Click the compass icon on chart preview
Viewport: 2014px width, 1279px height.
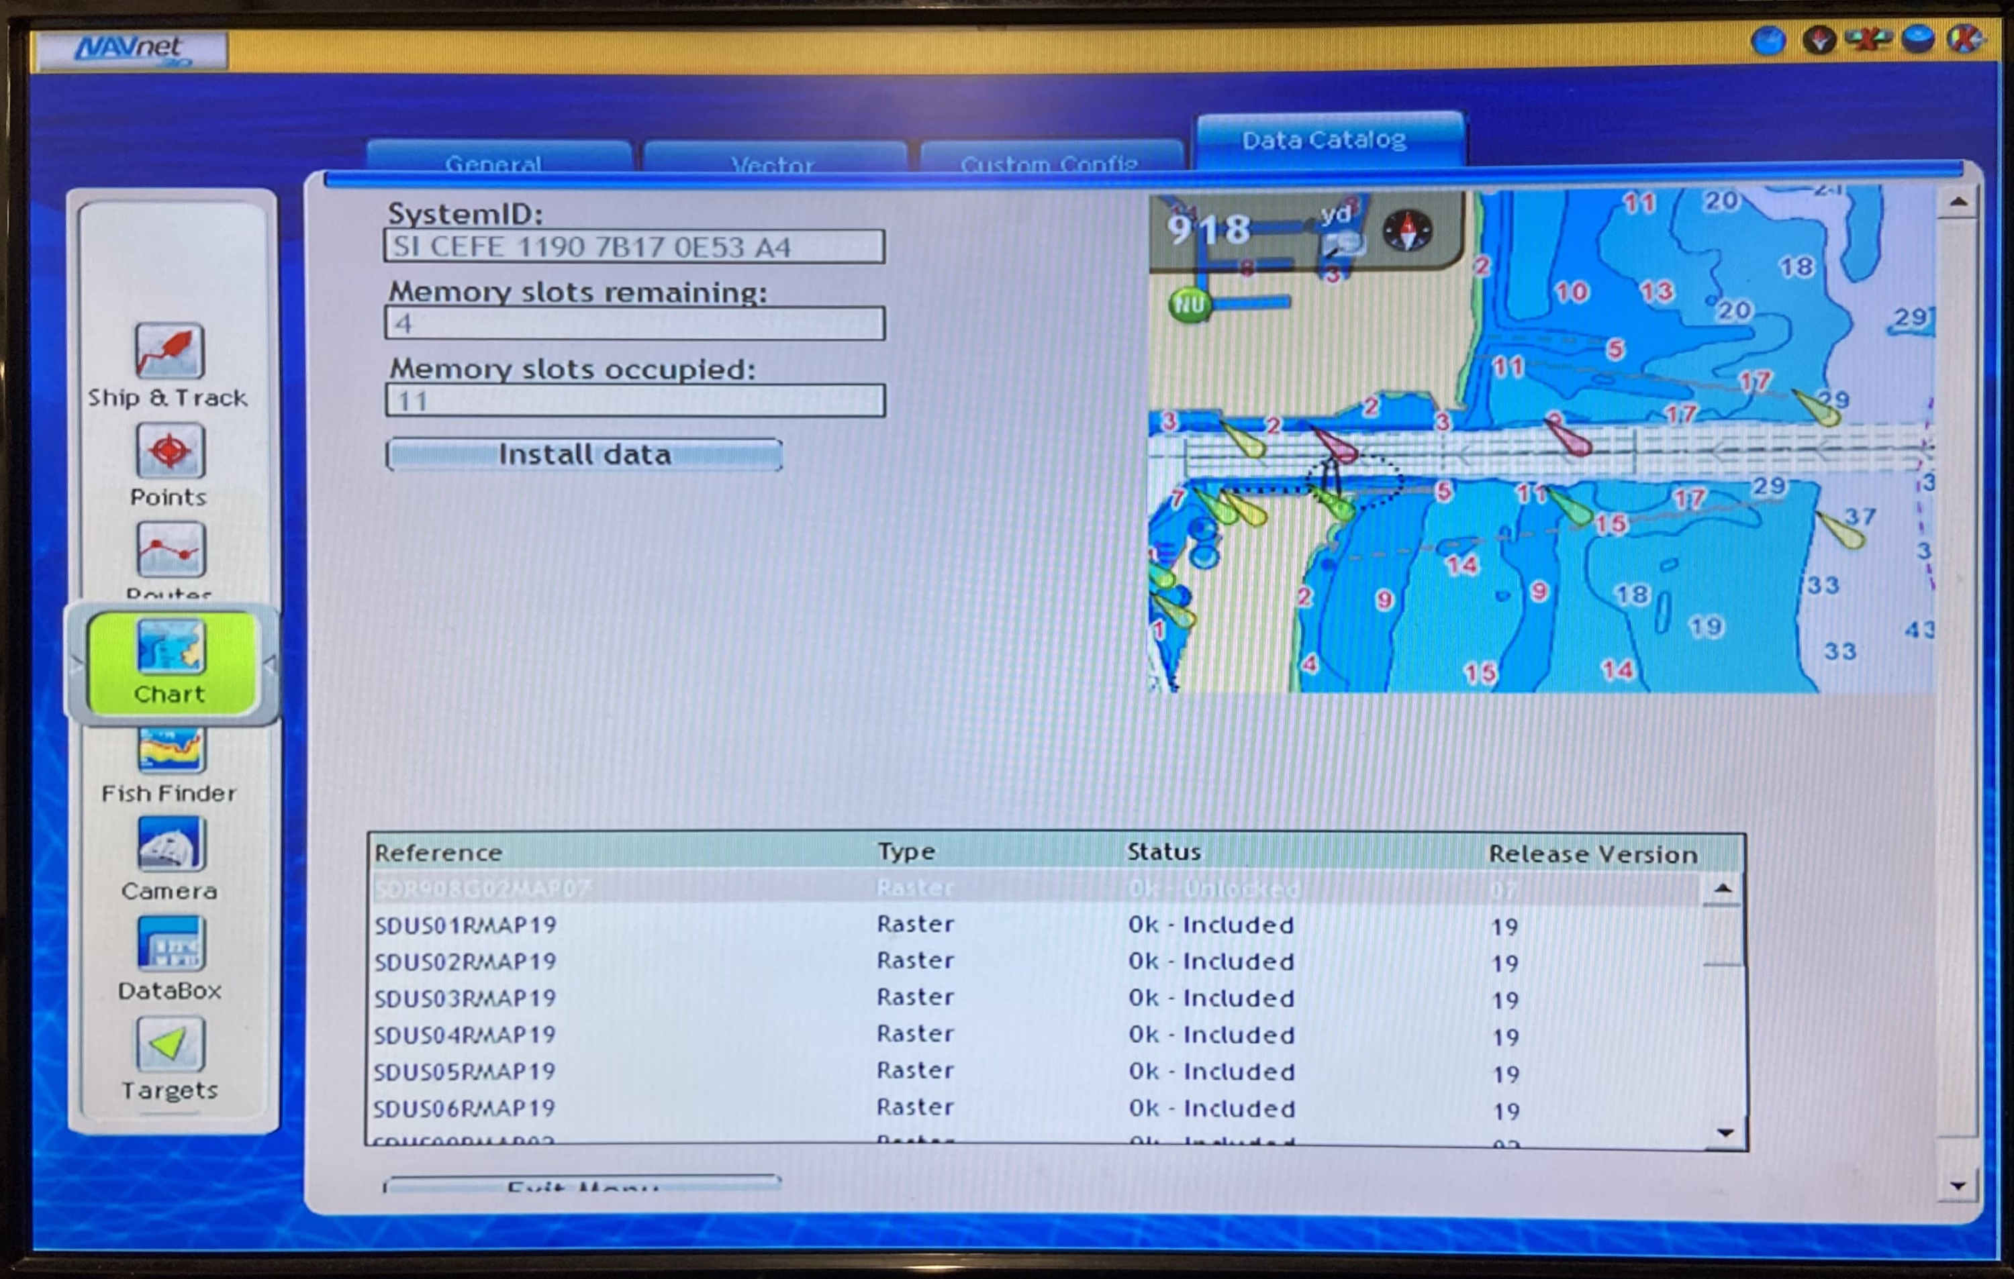(1408, 230)
